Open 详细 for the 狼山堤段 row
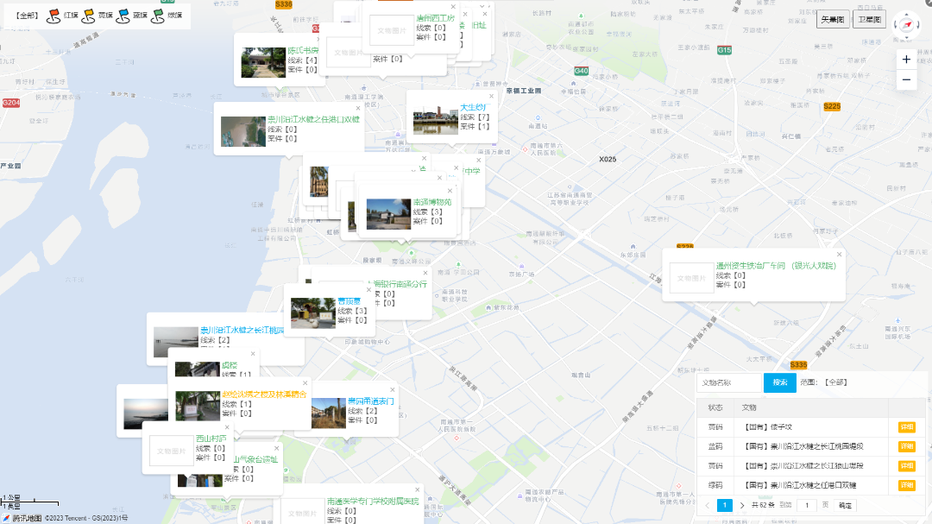 [906, 465]
